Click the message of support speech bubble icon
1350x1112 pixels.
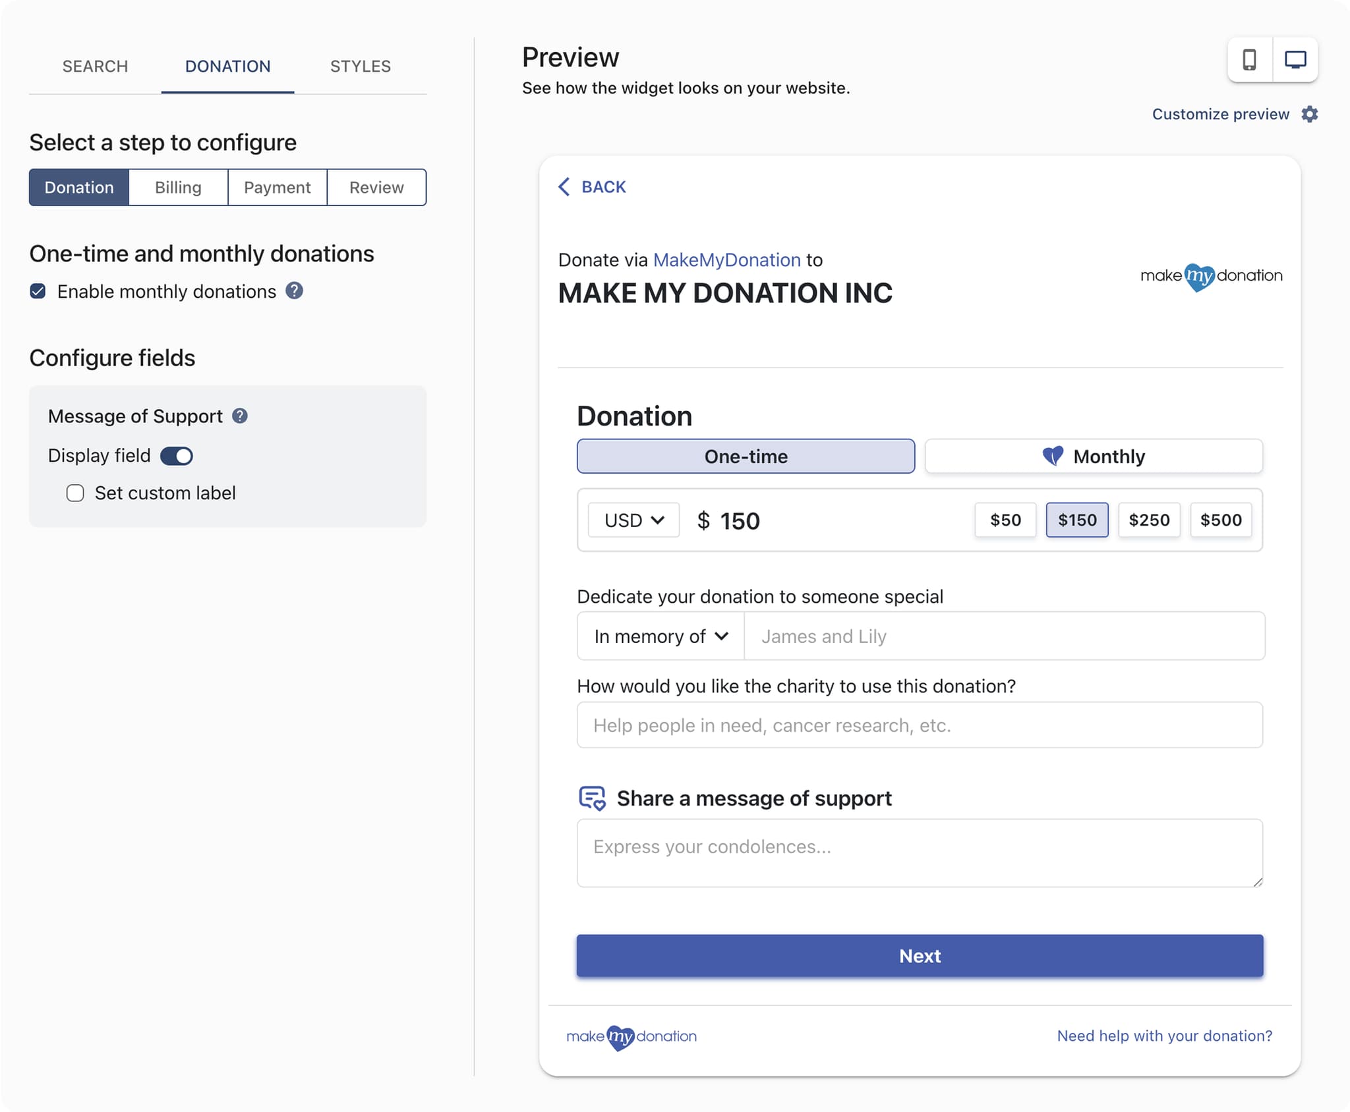tap(592, 798)
